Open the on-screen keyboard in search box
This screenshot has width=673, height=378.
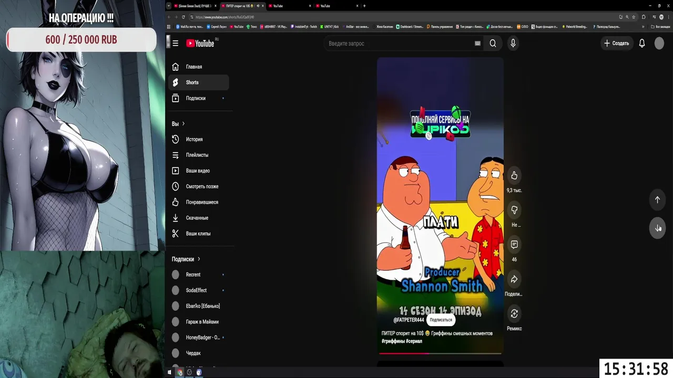pyautogui.click(x=477, y=44)
